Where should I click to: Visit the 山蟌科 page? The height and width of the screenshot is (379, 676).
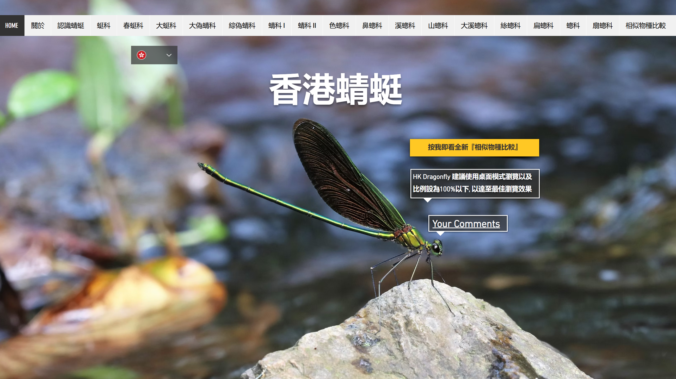coord(438,26)
